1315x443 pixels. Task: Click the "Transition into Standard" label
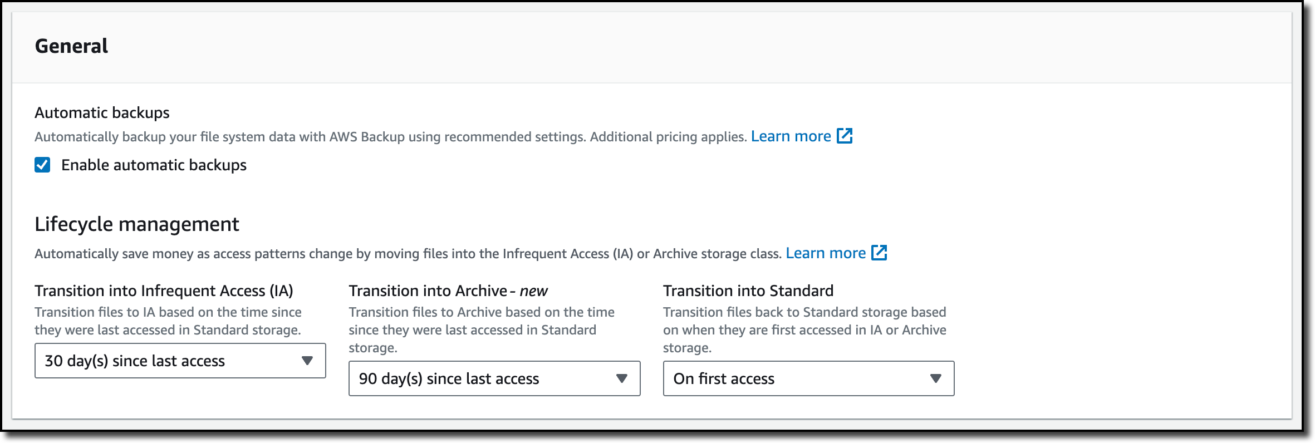pyautogui.click(x=748, y=291)
